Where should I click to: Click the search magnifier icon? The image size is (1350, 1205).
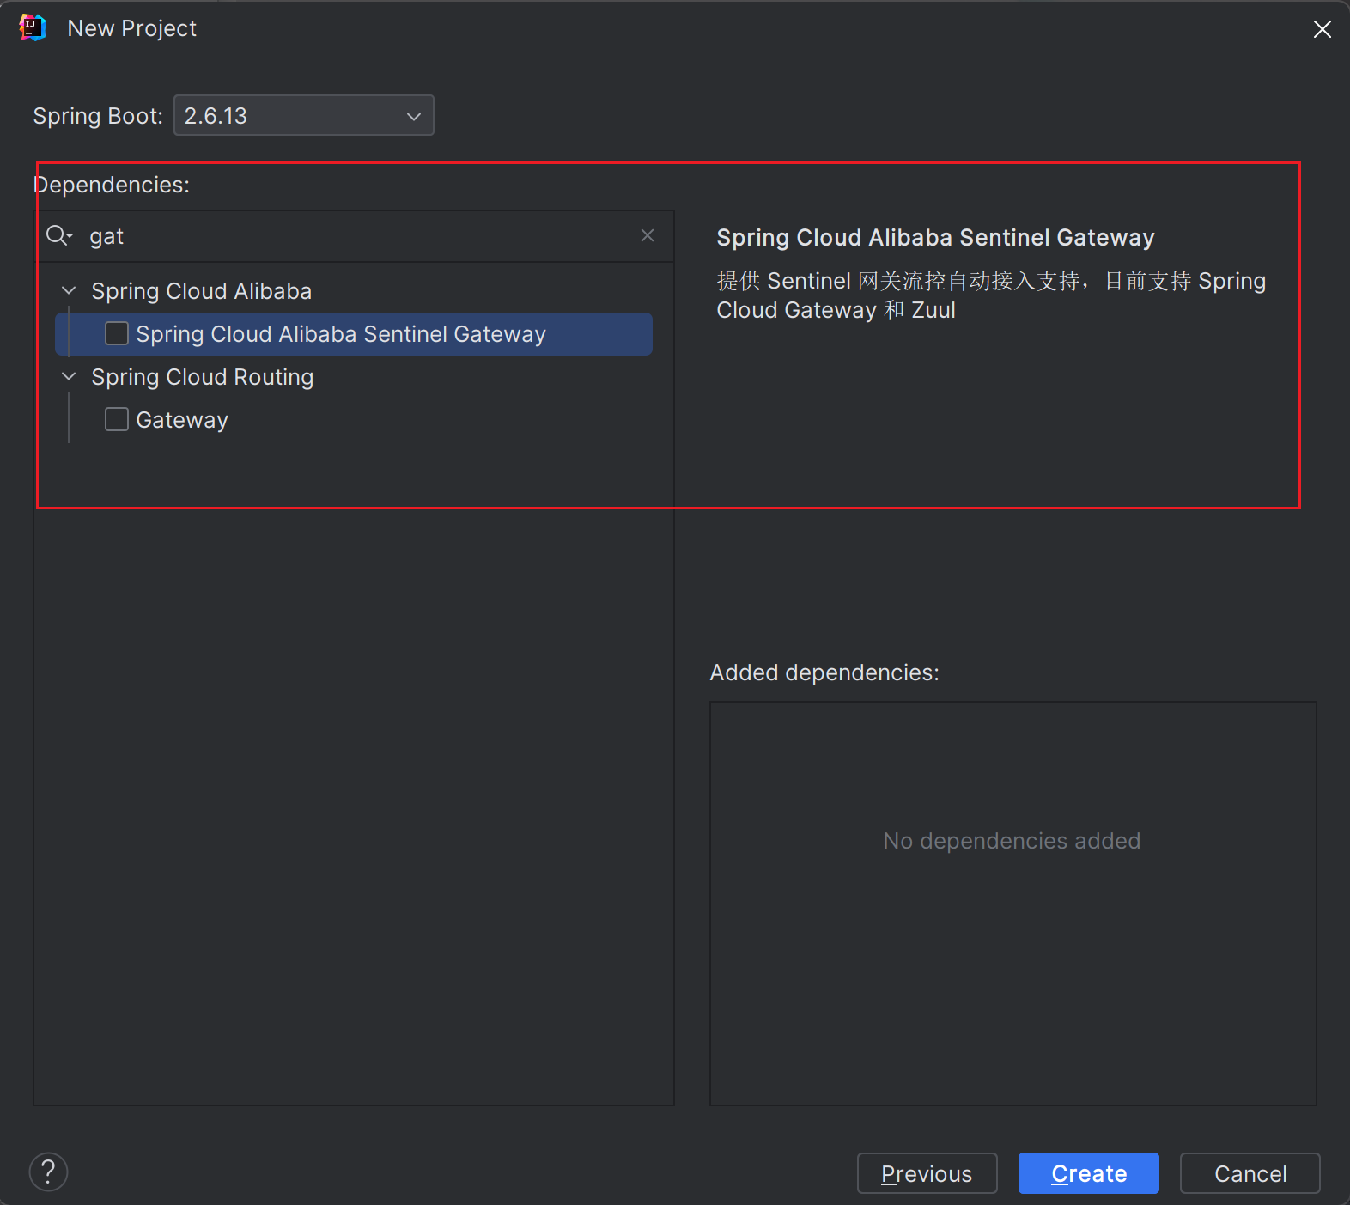point(59,235)
